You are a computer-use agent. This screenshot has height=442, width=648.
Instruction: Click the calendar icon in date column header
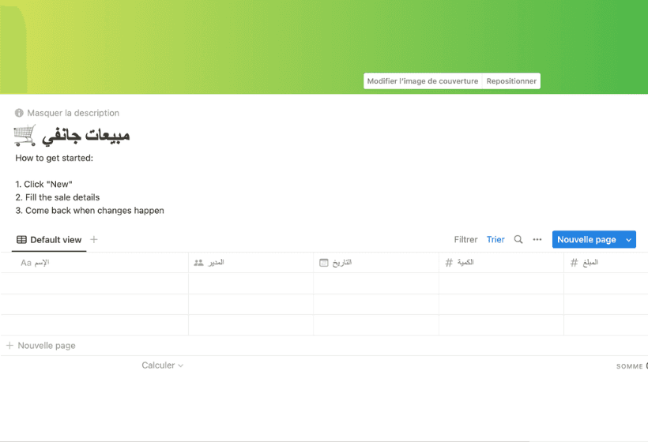pos(324,262)
